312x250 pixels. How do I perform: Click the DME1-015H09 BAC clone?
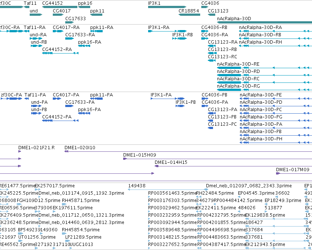pos(217,159)
